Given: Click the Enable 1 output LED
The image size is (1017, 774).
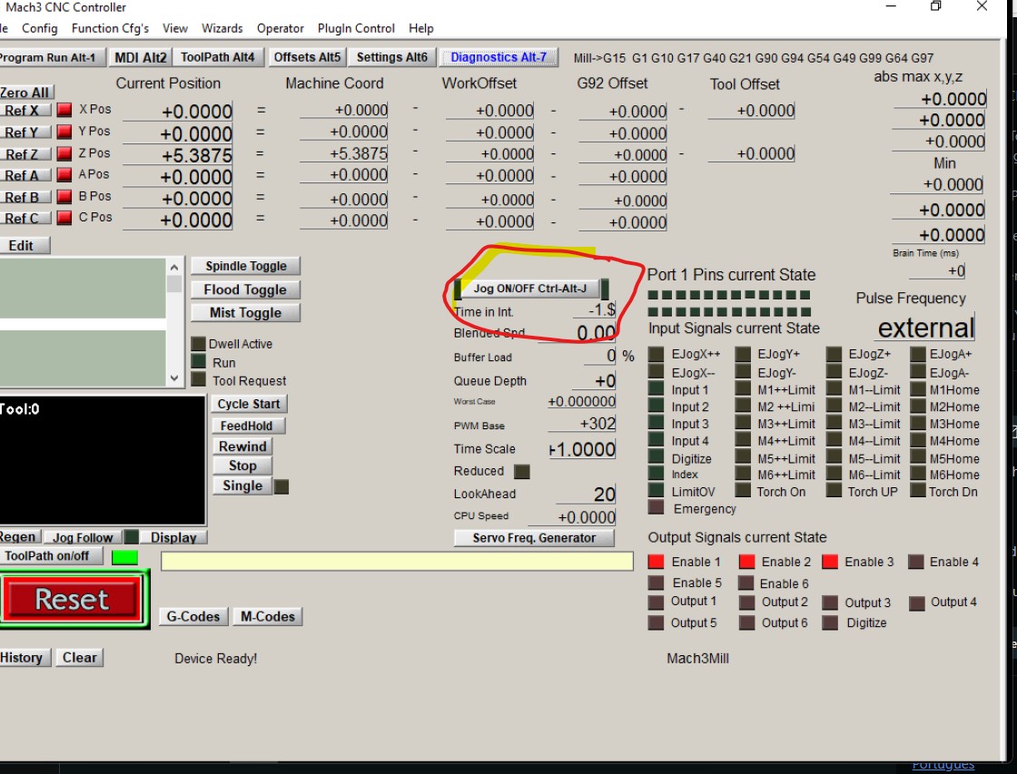Looking at the screenshot, I should (x=656, y=562).
